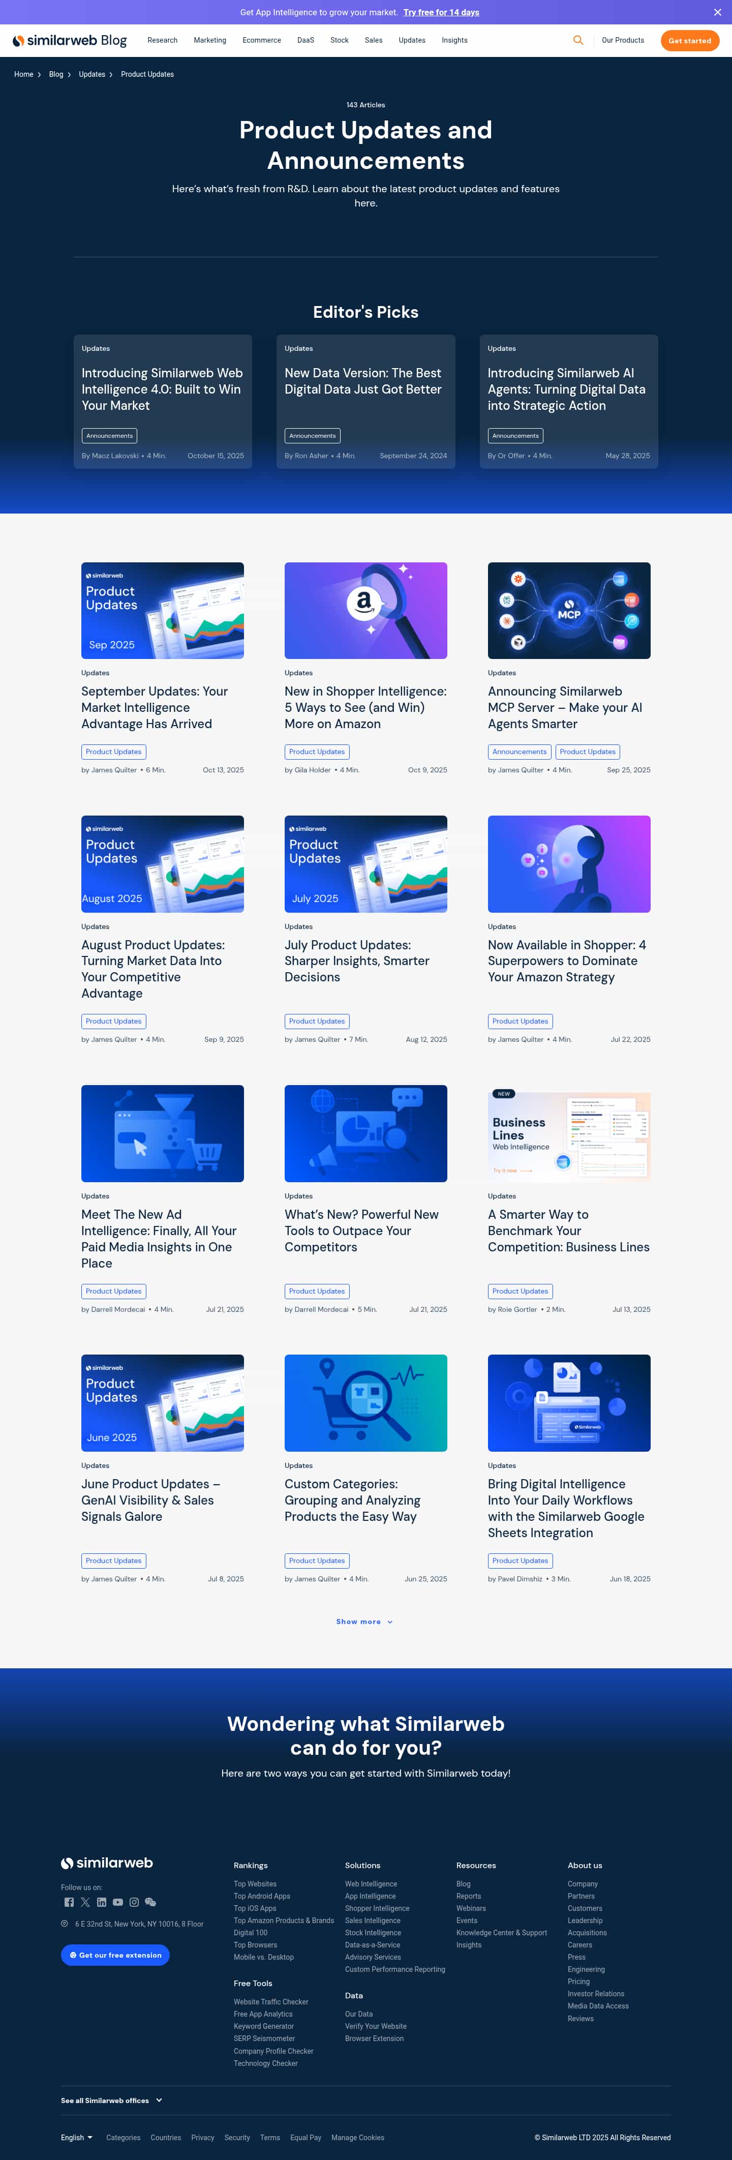The image size is (732, 2160).
Task: Open the Keyword Generator footer link
Action: click(x=264, y=2026)
